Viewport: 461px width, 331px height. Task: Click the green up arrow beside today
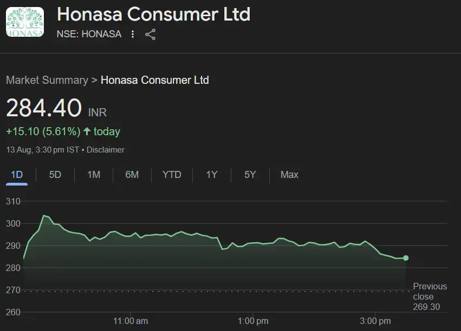click(x=87, y=131)
